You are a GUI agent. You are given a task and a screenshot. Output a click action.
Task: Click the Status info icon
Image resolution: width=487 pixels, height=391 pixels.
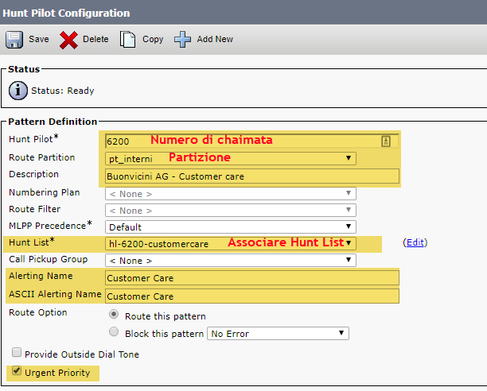click(x=18, y=91)
